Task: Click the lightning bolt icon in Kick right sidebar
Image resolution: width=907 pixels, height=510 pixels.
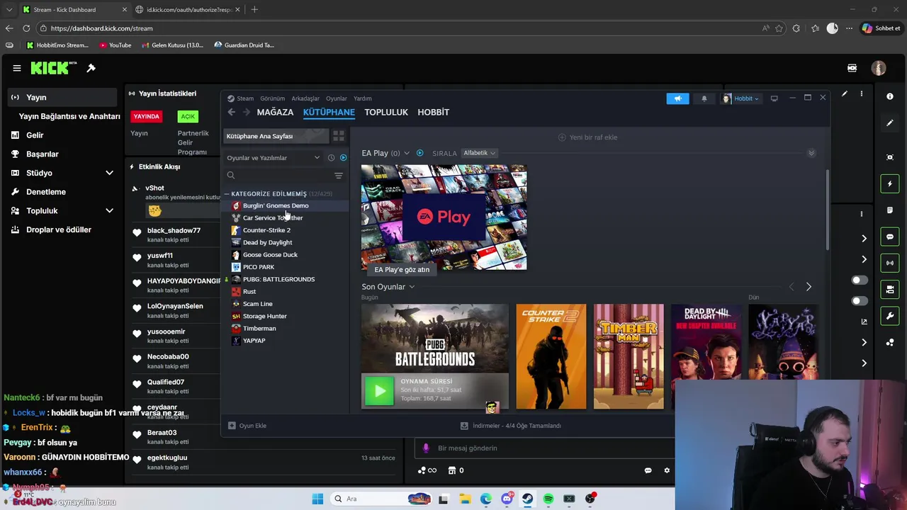Action: (890, 184)
